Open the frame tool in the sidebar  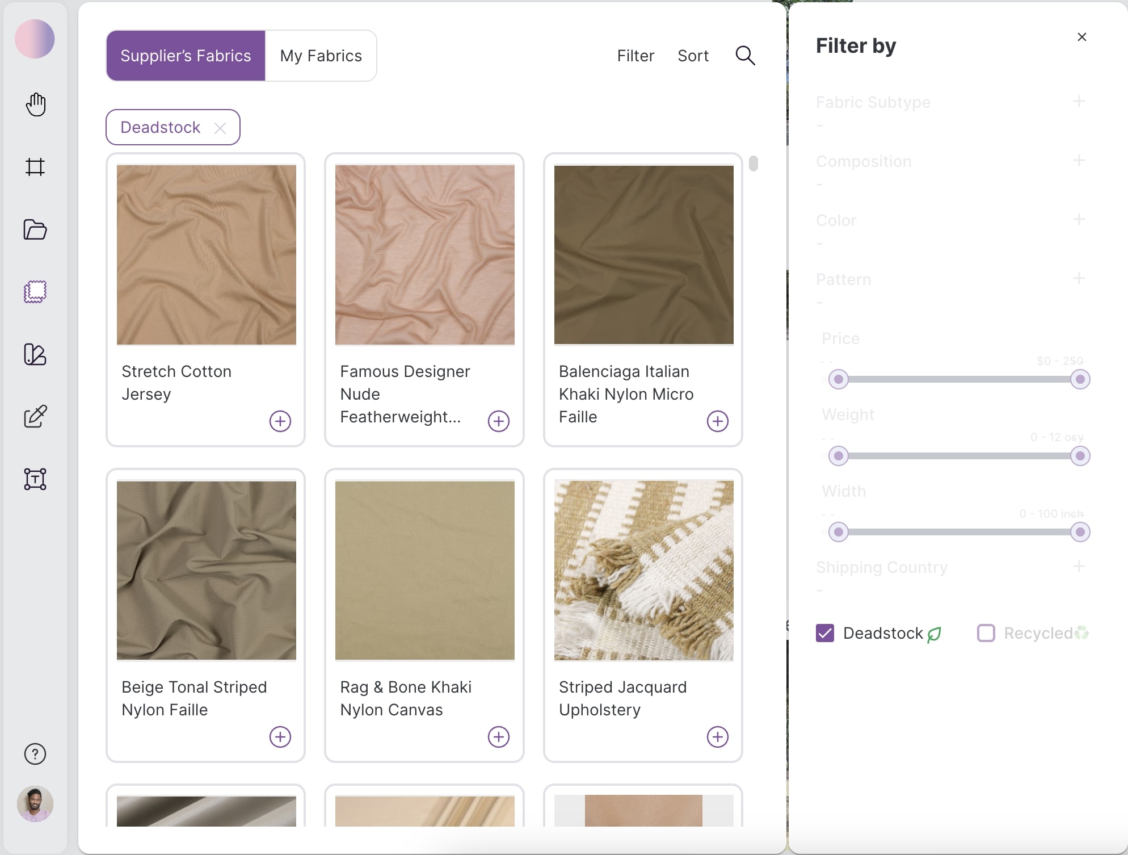tap(35, 166)
